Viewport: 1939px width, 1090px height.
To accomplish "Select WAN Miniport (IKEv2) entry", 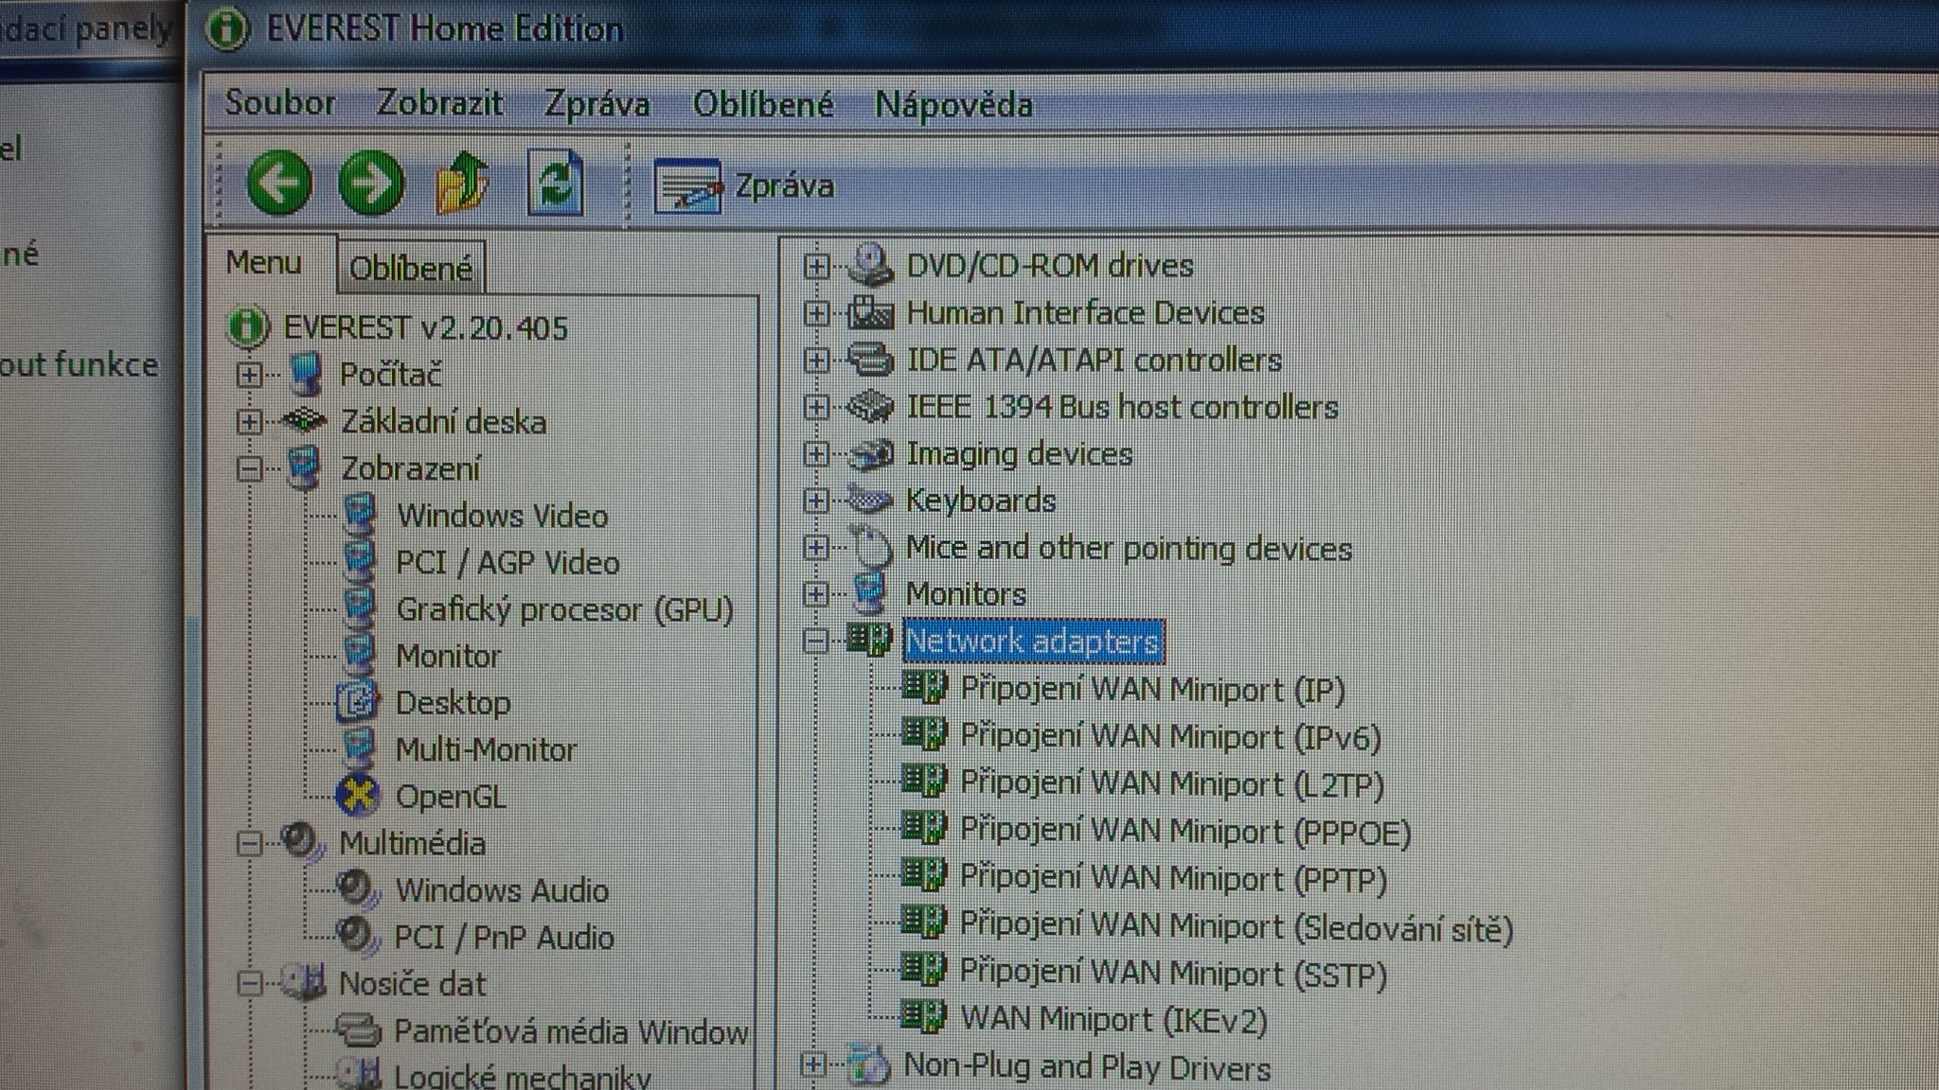I will (1113, 1019).
